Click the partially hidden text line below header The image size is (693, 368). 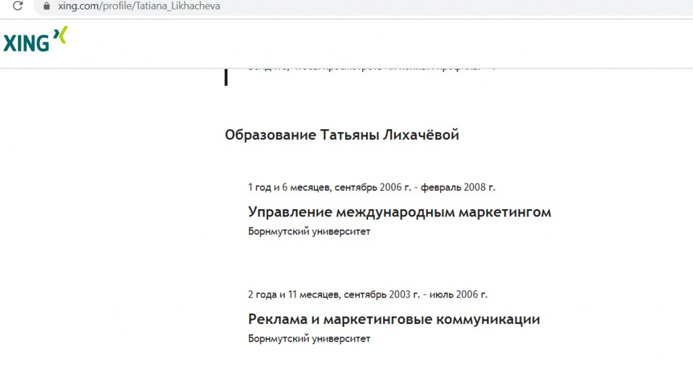pyautogui.click(x=372, y=68)
